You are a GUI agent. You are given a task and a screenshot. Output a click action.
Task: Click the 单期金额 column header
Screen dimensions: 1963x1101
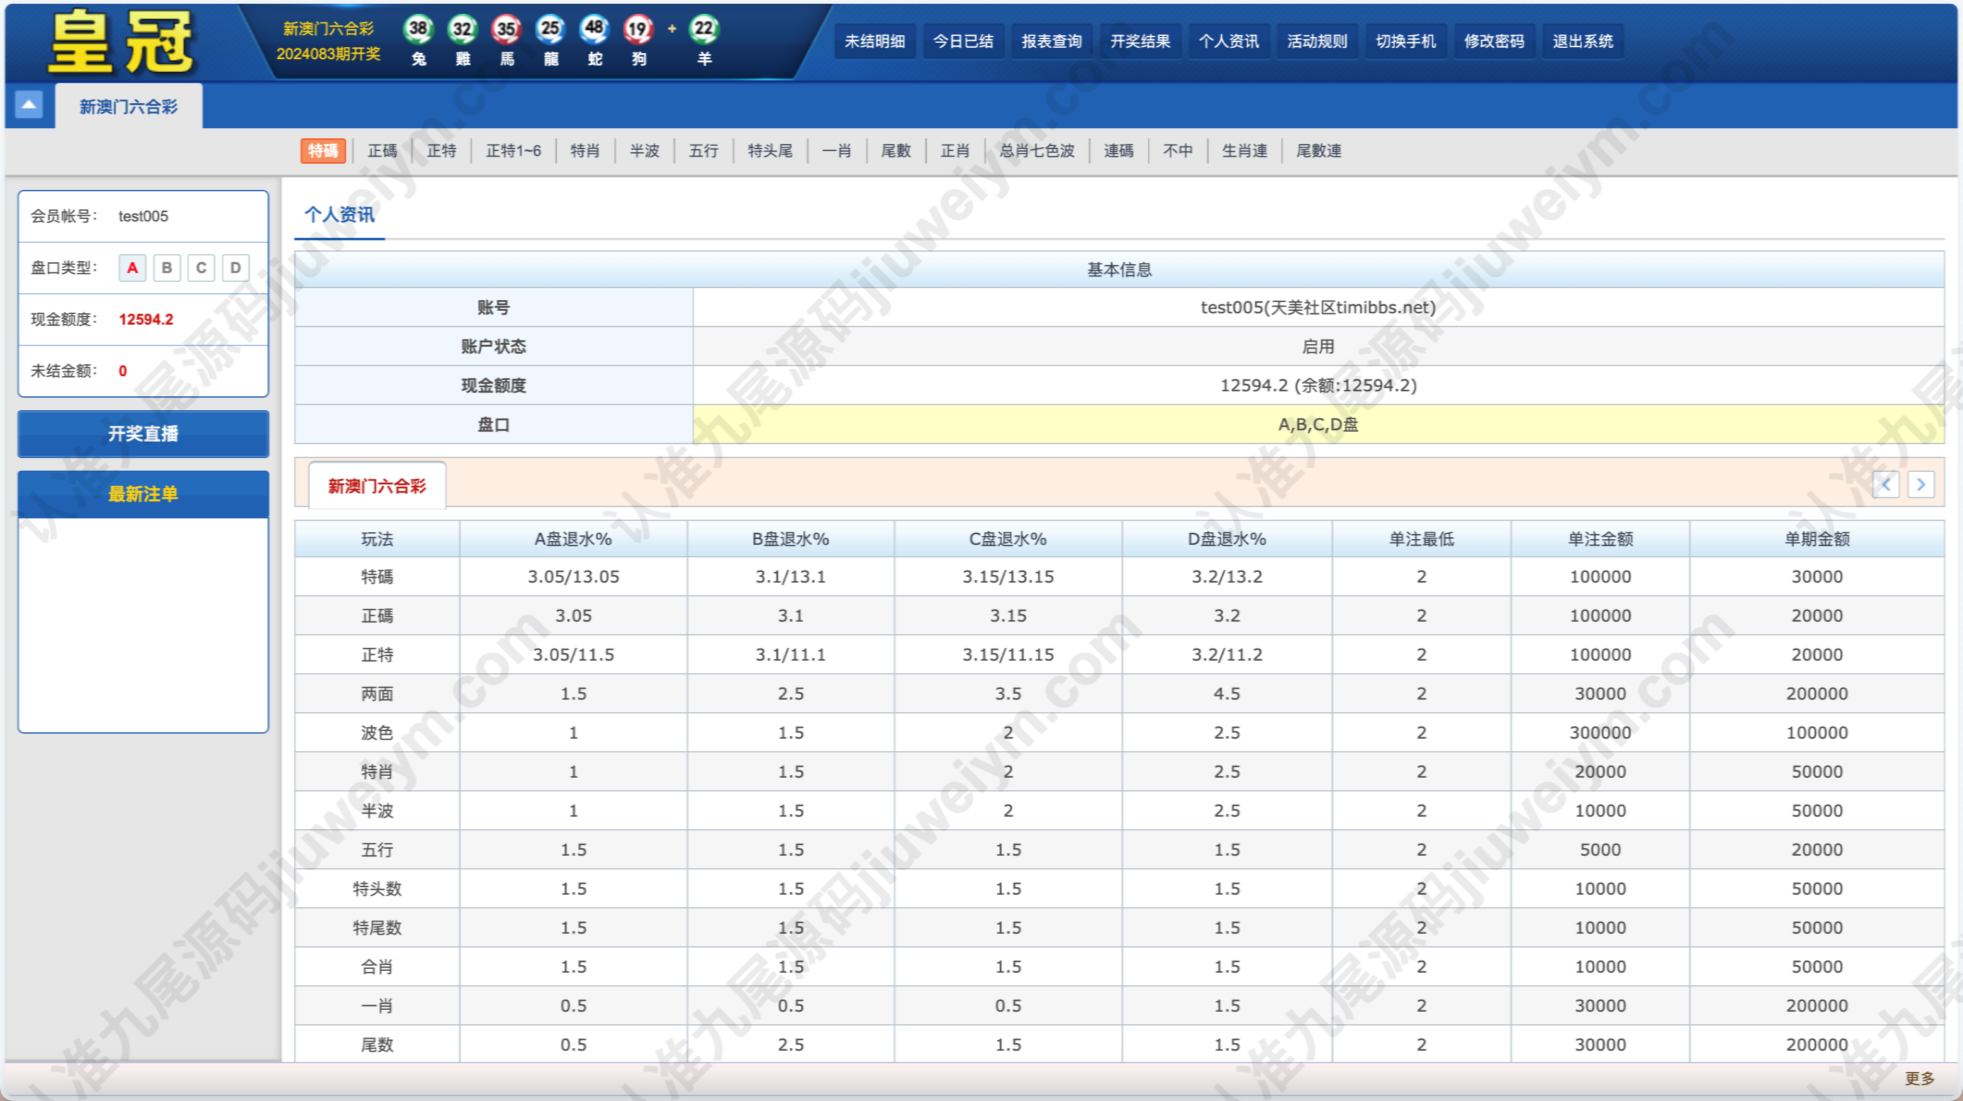tap(1816, 539)
